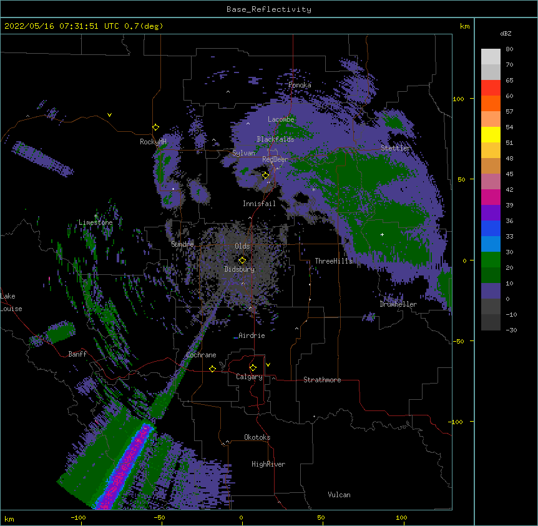Click the Blackfalds city label
The width and height of the screenshot is (538, 526).
coord(275,139)
